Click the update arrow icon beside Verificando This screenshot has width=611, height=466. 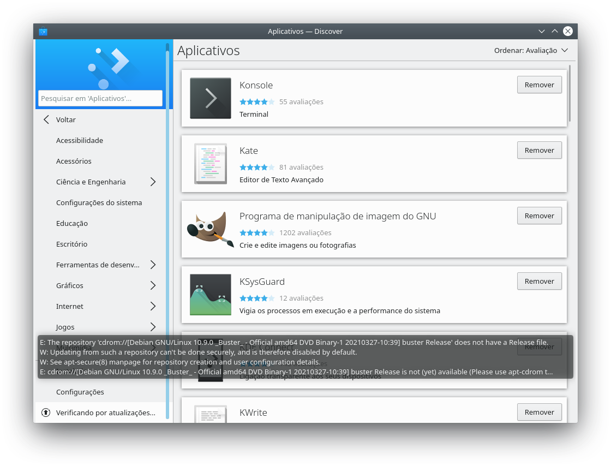click(x=46, y=413)
